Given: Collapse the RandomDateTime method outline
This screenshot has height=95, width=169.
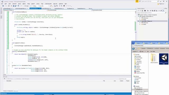Looking at the screenshot, I should pyautogui.click(x=9, y=65).
